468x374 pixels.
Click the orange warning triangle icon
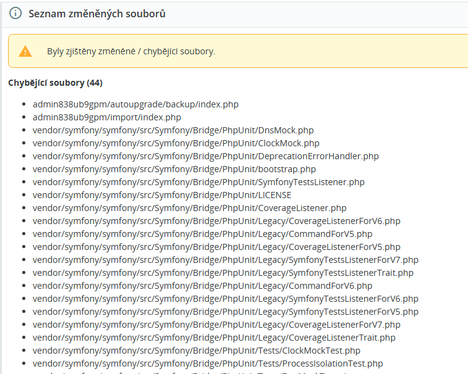pos(25,51)
